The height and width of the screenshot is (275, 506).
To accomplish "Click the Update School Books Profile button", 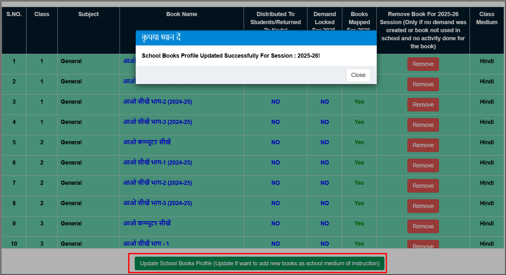I will [259, 263].
